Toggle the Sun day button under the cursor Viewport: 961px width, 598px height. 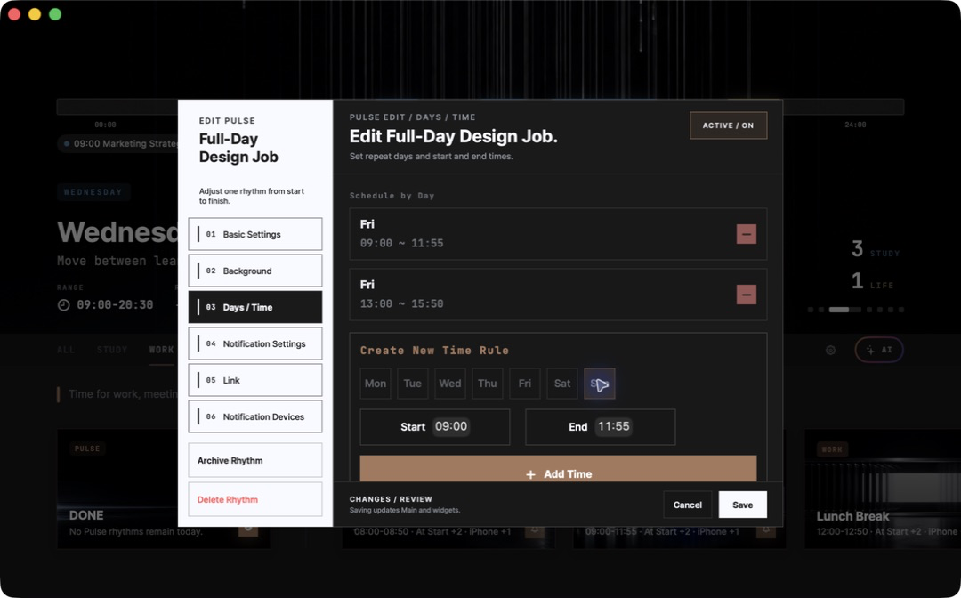[600, 384]
